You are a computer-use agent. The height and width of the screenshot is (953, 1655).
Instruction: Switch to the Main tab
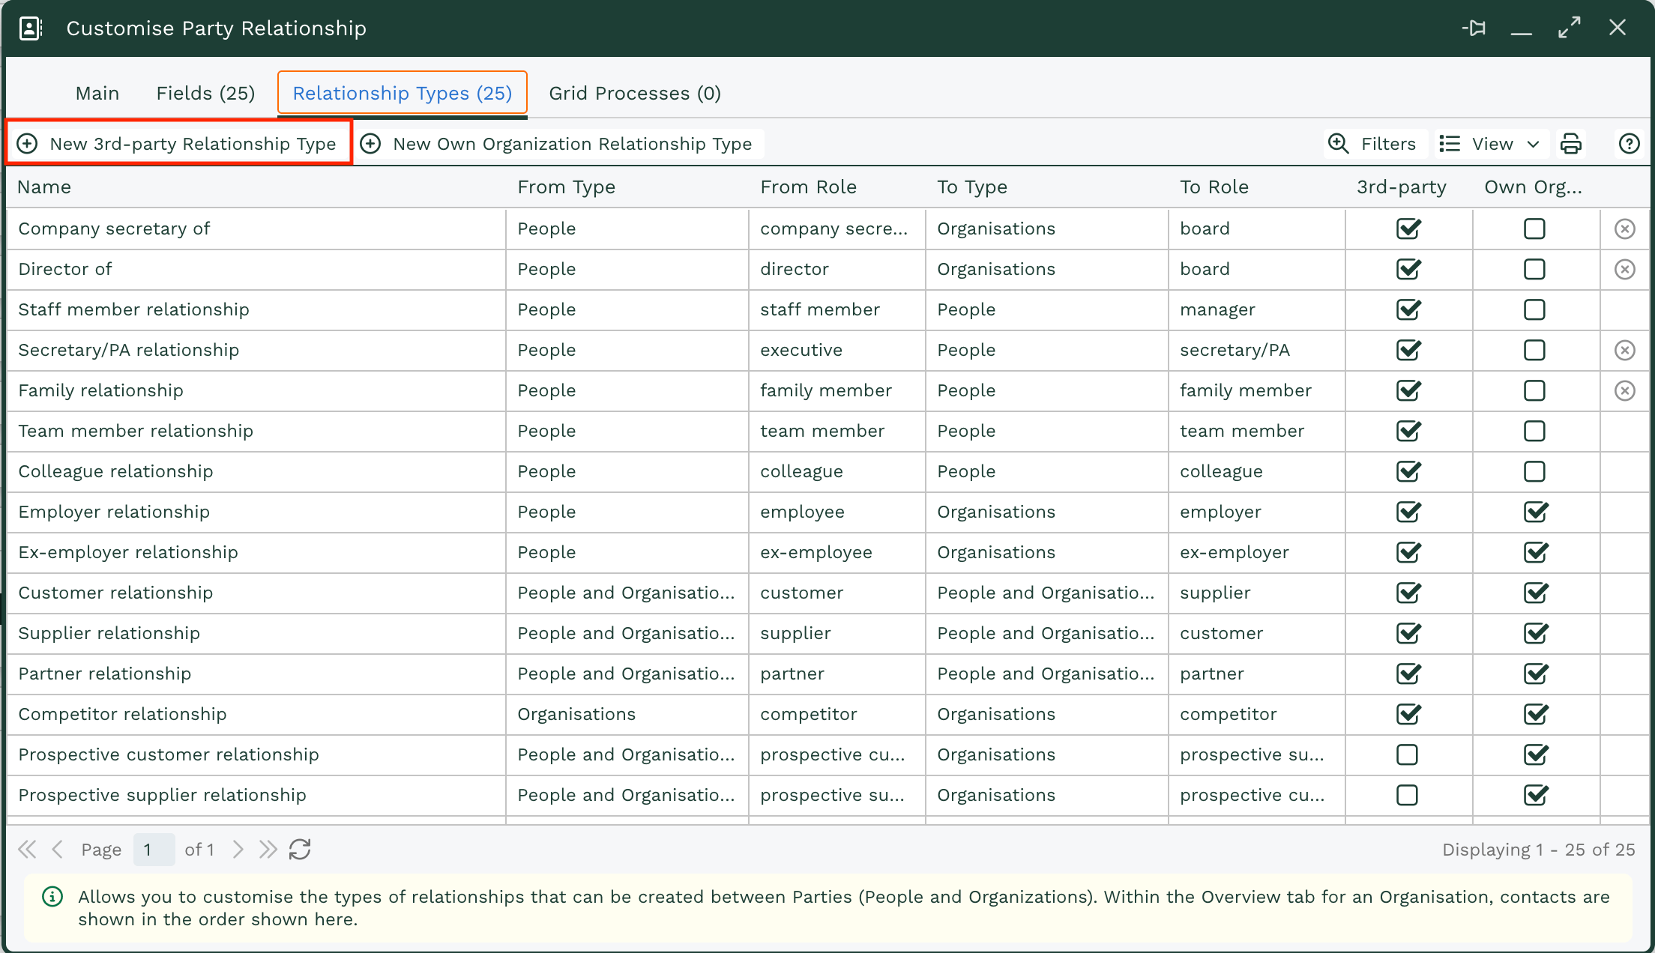point(97,93)
